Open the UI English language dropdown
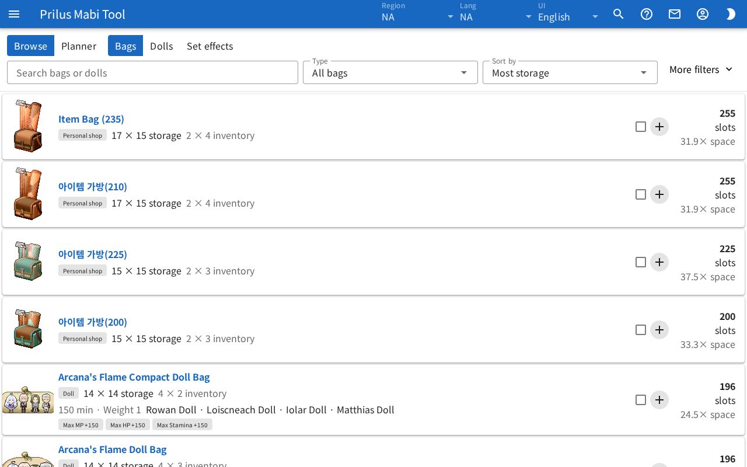Viewport: 747px width, 467px height. (568, 14)
